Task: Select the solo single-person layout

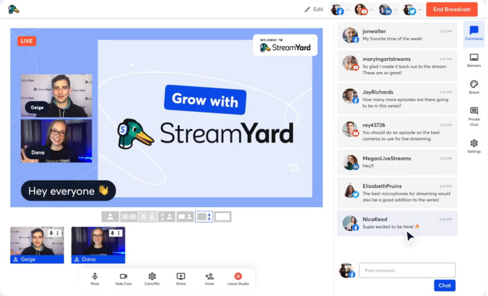Action: click(110, 217)
